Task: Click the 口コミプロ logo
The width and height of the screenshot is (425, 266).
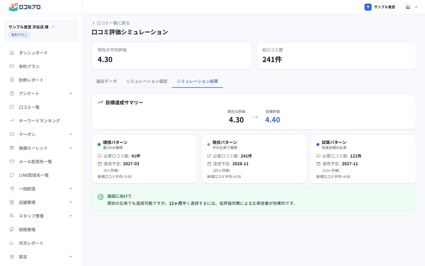Action: coord(25,7)
